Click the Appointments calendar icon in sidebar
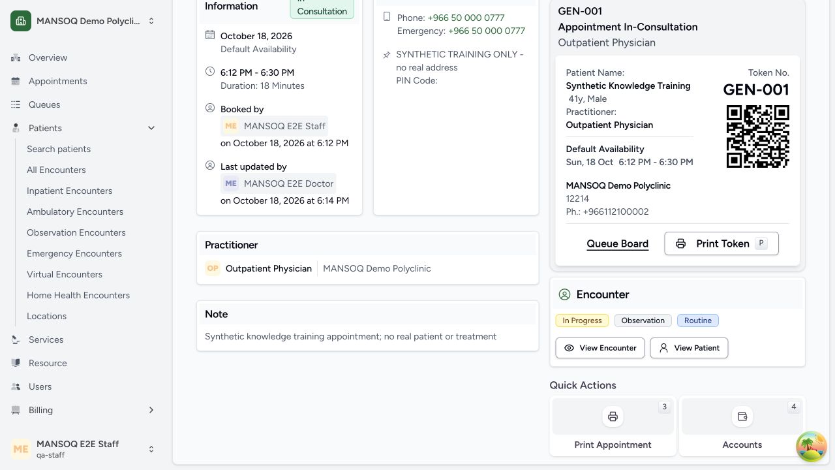The image size is (835, 470). click(x=16, y=81)
